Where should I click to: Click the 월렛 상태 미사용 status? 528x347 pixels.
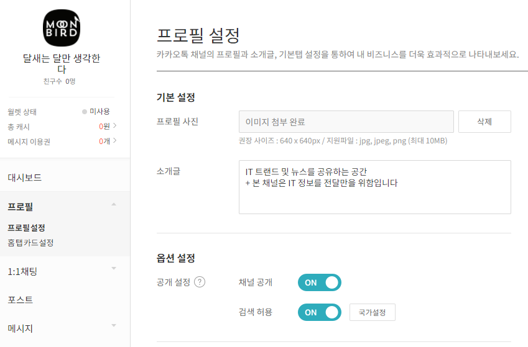click(96, 111)
